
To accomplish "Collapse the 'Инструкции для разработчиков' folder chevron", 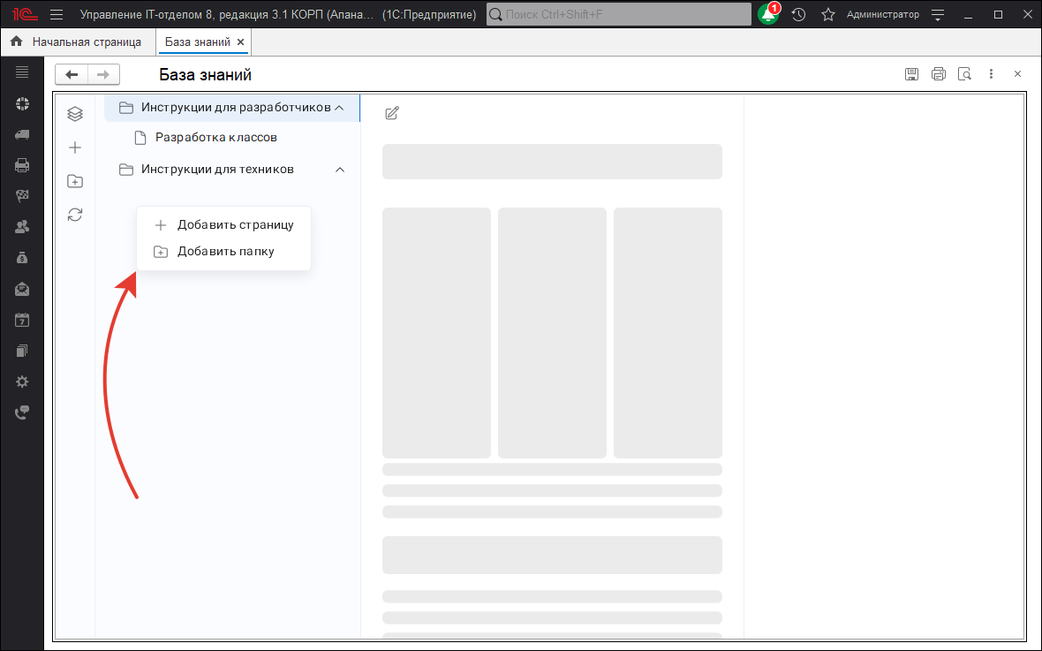I will [339, 108].
